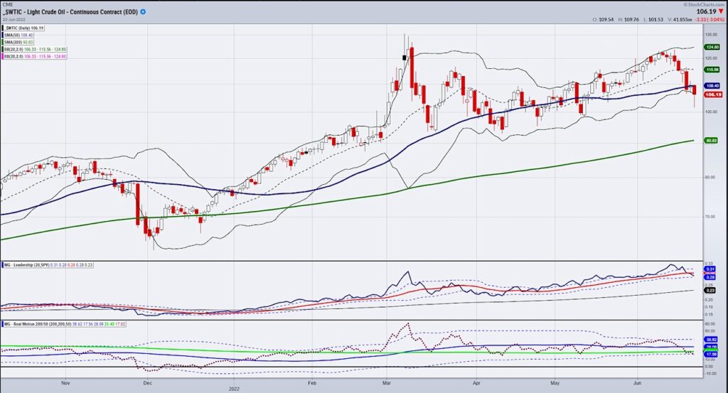This screenshot has height=393, width=728.
Task: Select the MG - Real Motion 200/50 indicator legend
Action: [64, 324]
